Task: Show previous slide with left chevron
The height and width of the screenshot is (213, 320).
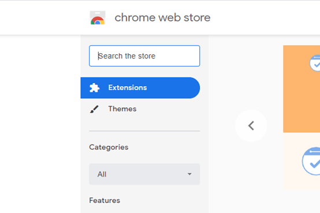Action: pos(251,126)
